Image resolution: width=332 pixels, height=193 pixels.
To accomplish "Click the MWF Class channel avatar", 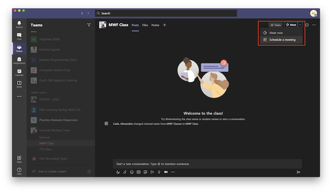I will click(x=103, y=25).
